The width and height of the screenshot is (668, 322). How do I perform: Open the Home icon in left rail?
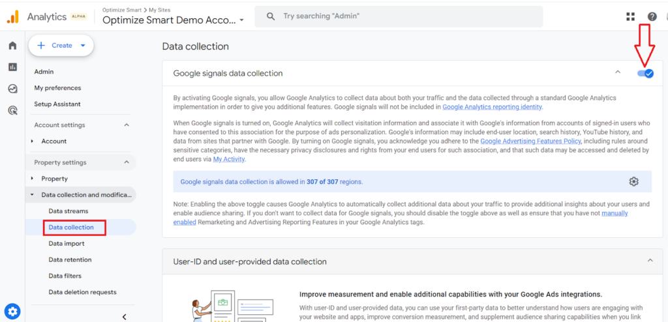click(13, 46)
